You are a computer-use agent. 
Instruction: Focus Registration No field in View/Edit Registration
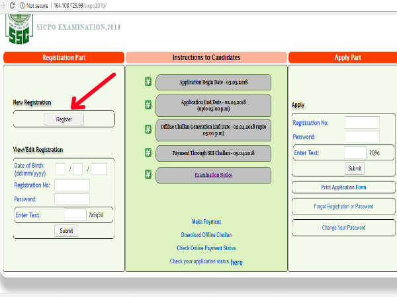coord(72,185)
